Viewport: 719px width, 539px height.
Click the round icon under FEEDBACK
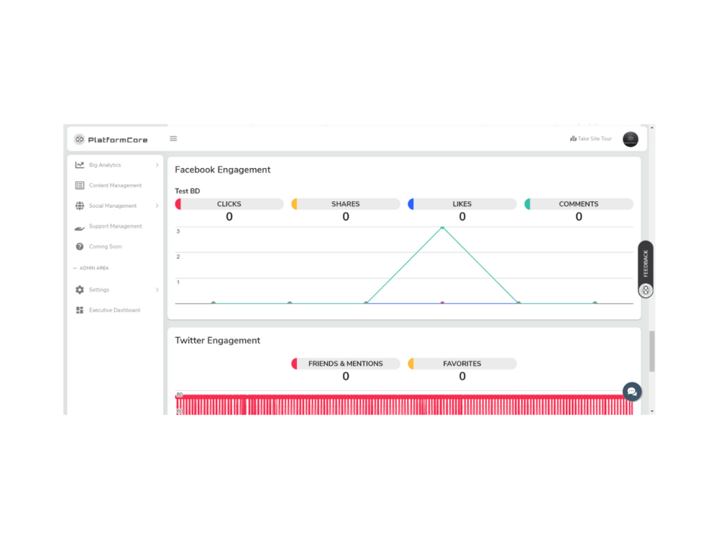[x=646, y=290]
